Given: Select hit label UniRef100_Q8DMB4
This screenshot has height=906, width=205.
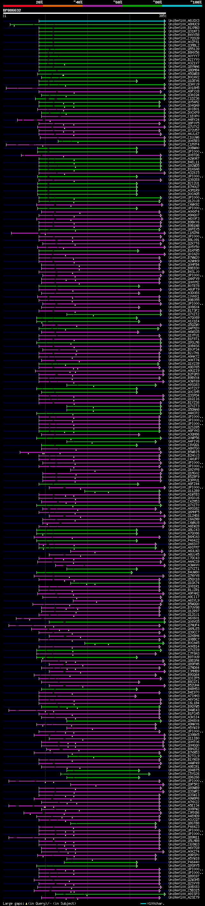Looking at the screenshot, I should tap(184, 70).
